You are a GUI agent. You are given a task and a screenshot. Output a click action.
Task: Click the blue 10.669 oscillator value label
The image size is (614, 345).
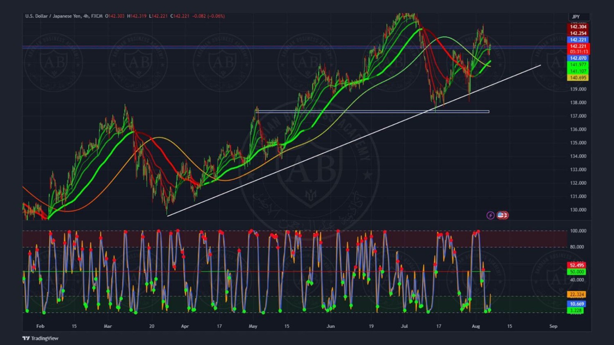click(x=577, y=304)
